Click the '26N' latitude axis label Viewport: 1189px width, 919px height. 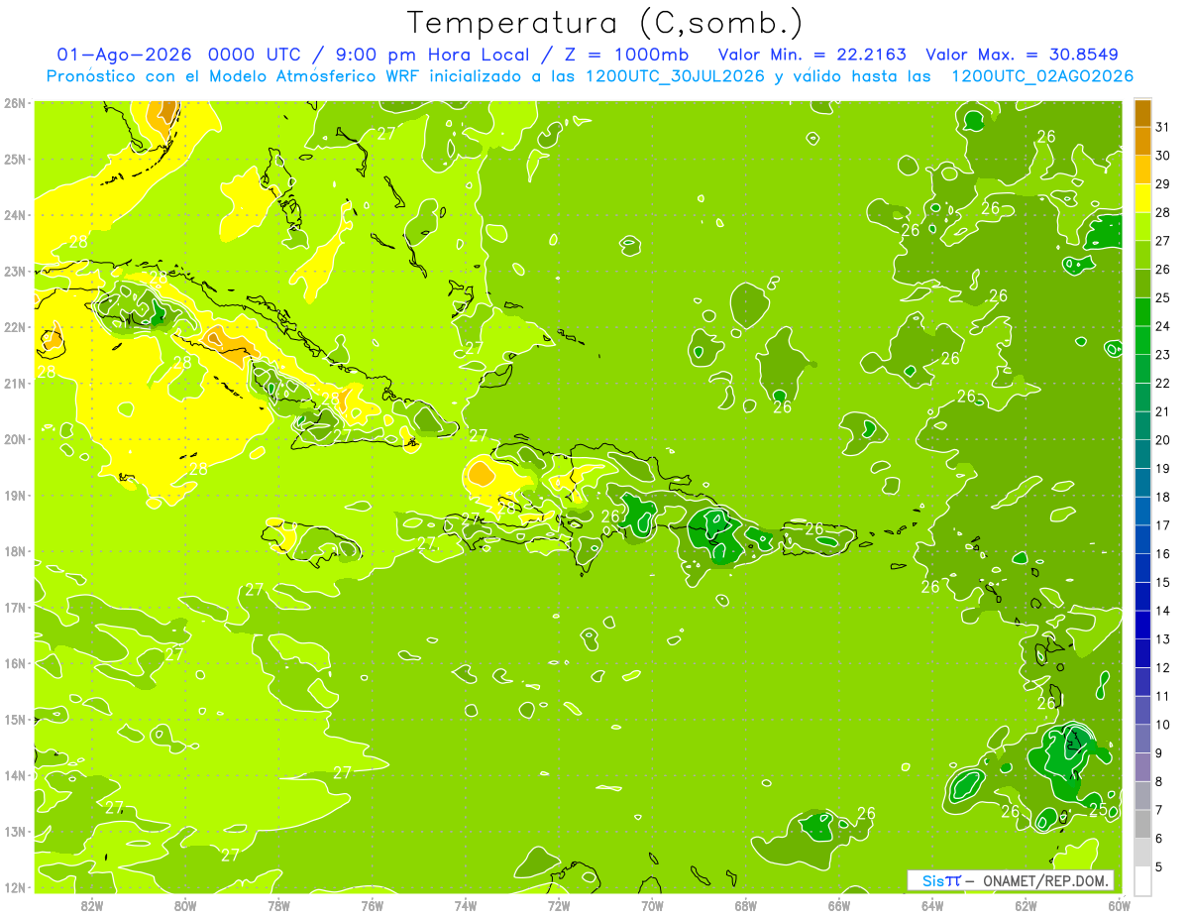[x=16, y=102]
